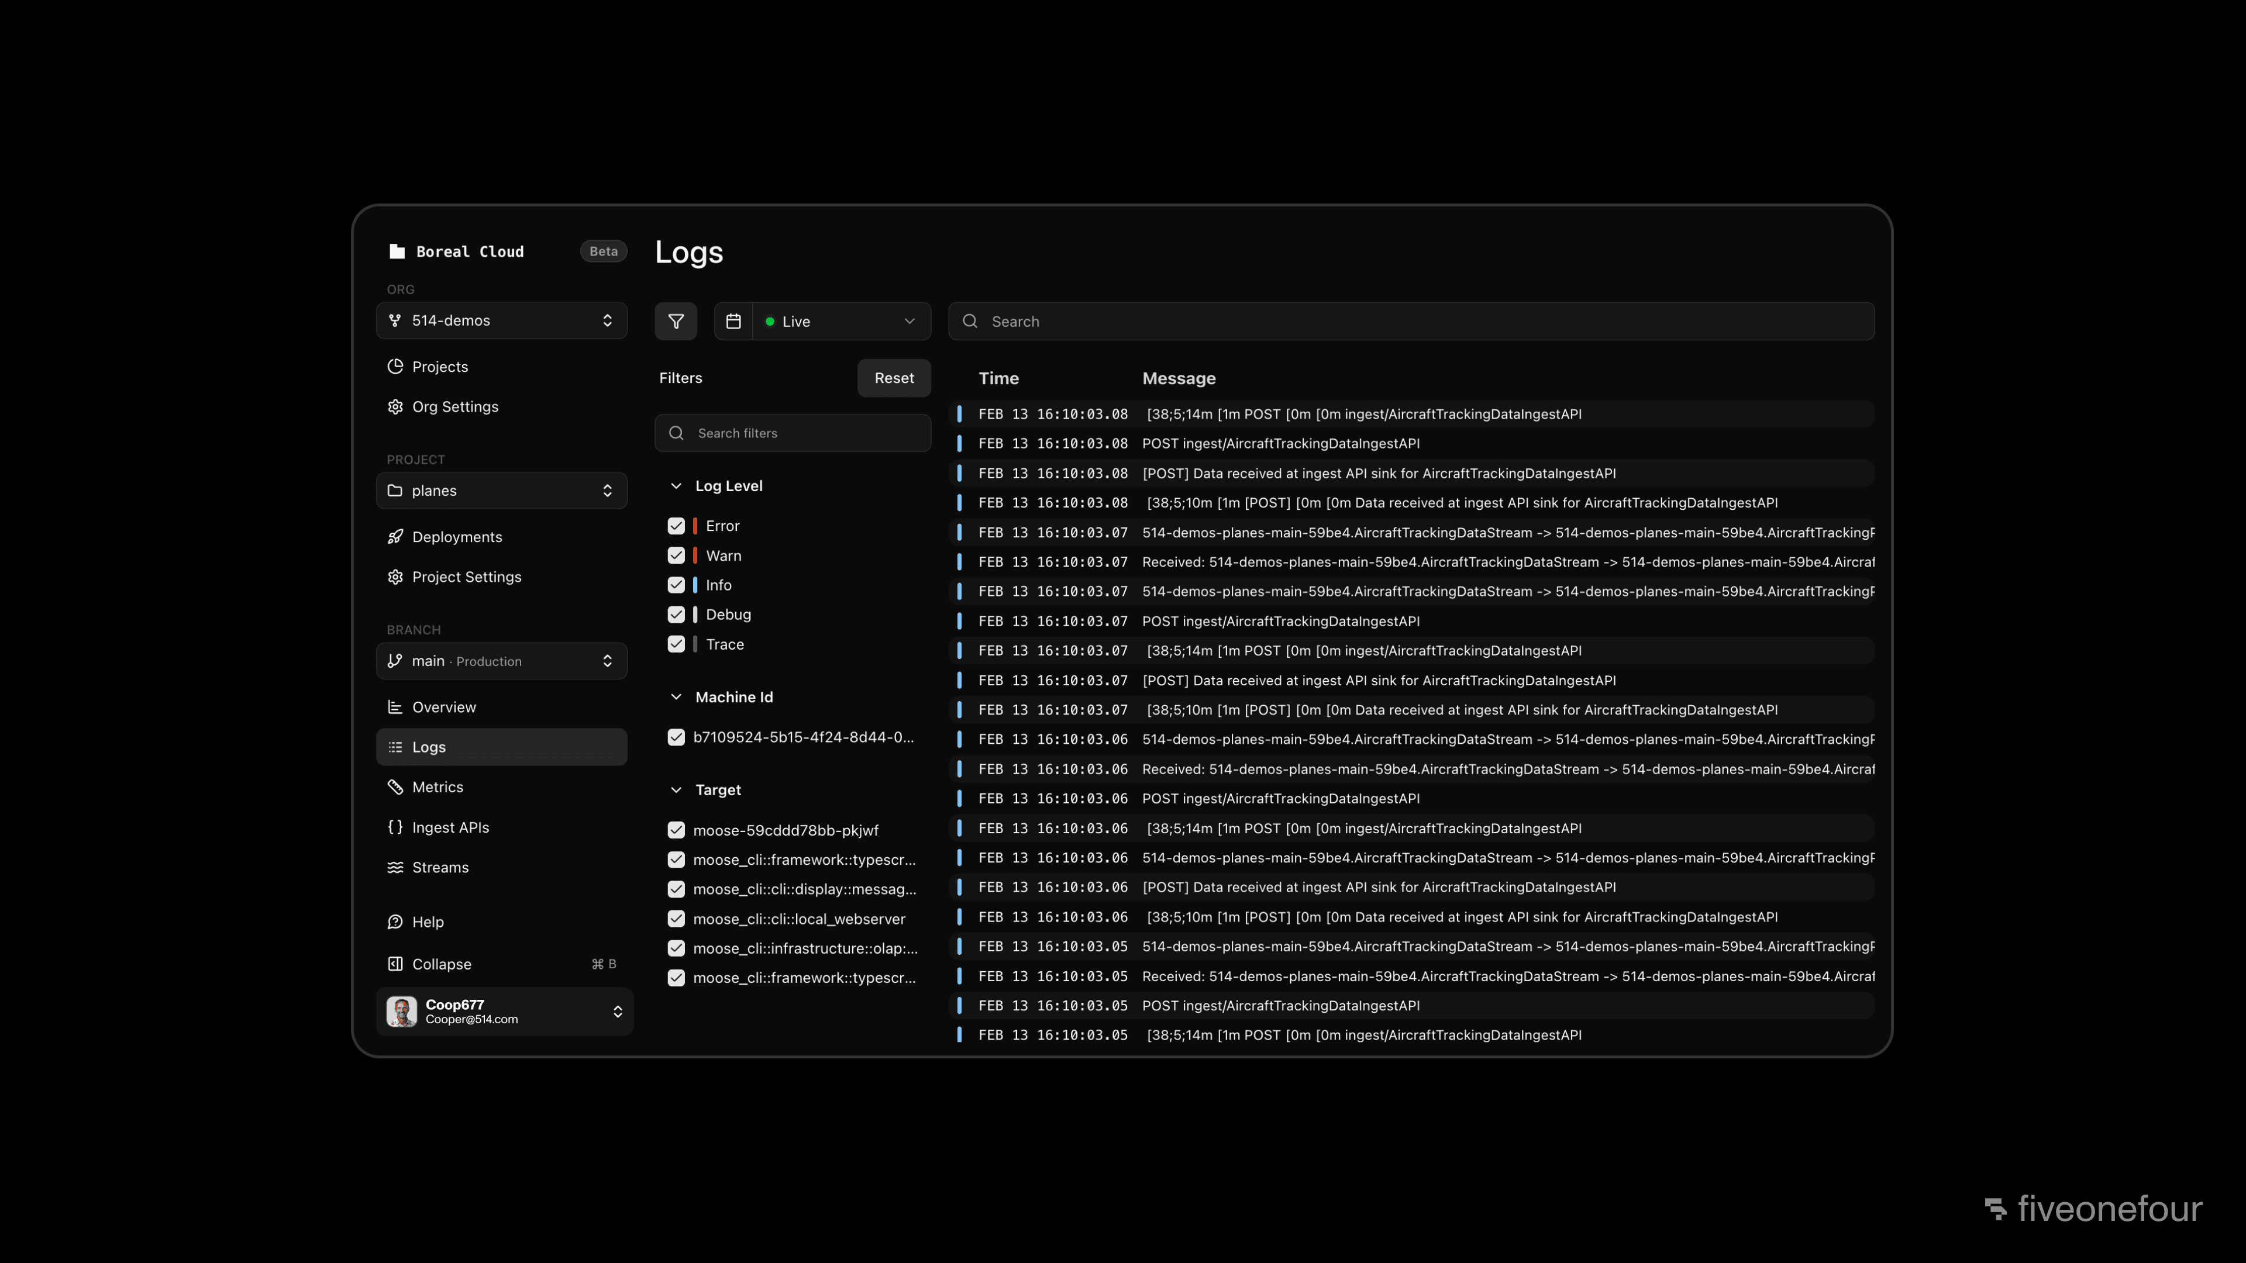Open Streams via the waves icon
This screenshot has width=2246, height=1263.
click(395, 867)
